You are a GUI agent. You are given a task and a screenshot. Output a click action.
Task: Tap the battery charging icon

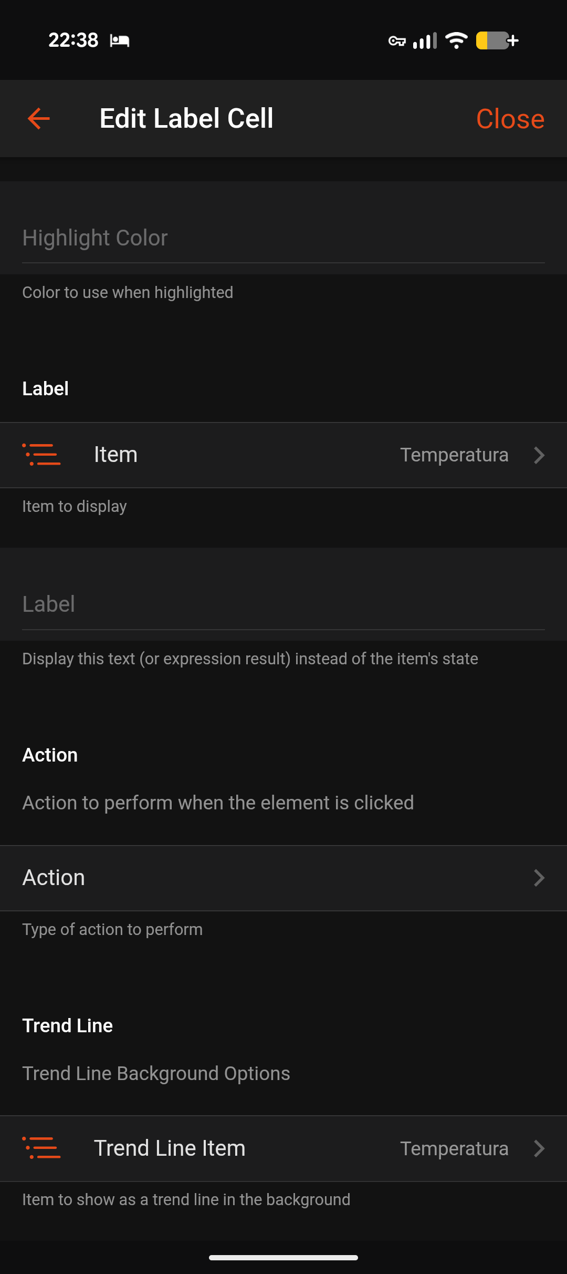coord(497,40)
